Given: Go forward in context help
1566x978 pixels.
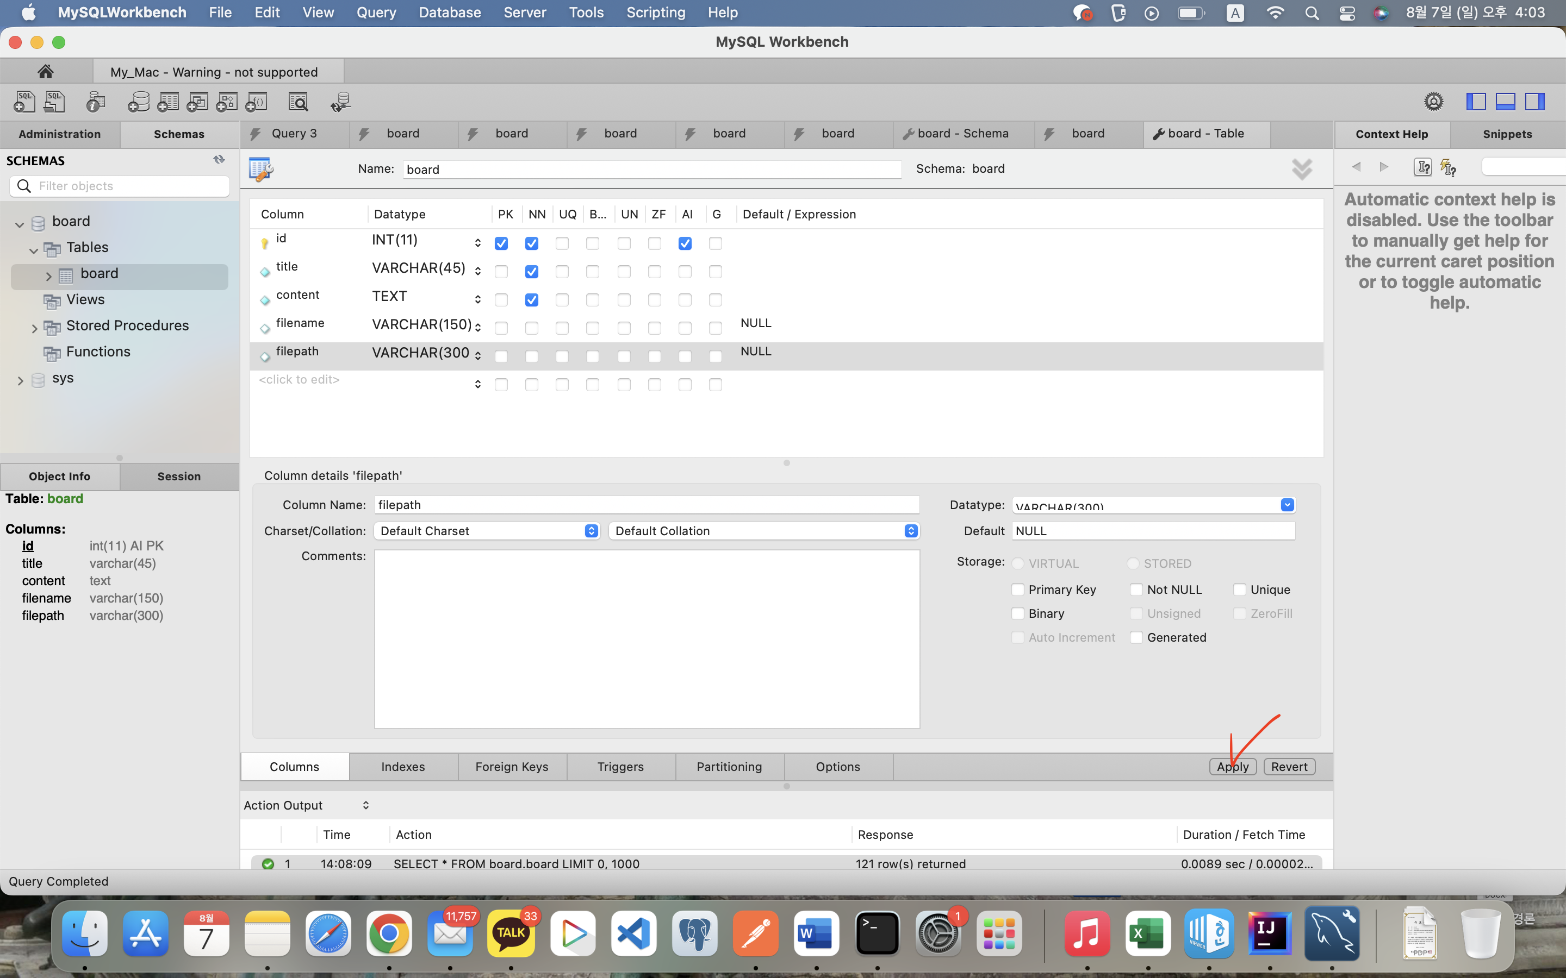Looking at the screenshot, I should pos(1384,167).
